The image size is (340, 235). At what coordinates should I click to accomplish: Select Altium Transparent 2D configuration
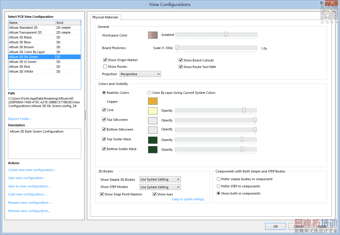pyautogui.click(x=44, y=32)
